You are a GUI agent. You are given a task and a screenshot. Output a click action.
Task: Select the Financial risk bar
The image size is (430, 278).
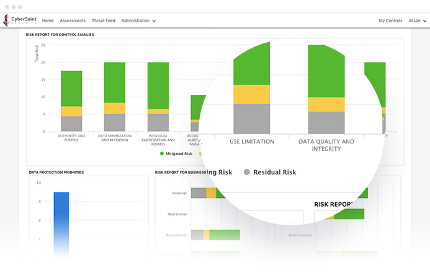point(208,193)
